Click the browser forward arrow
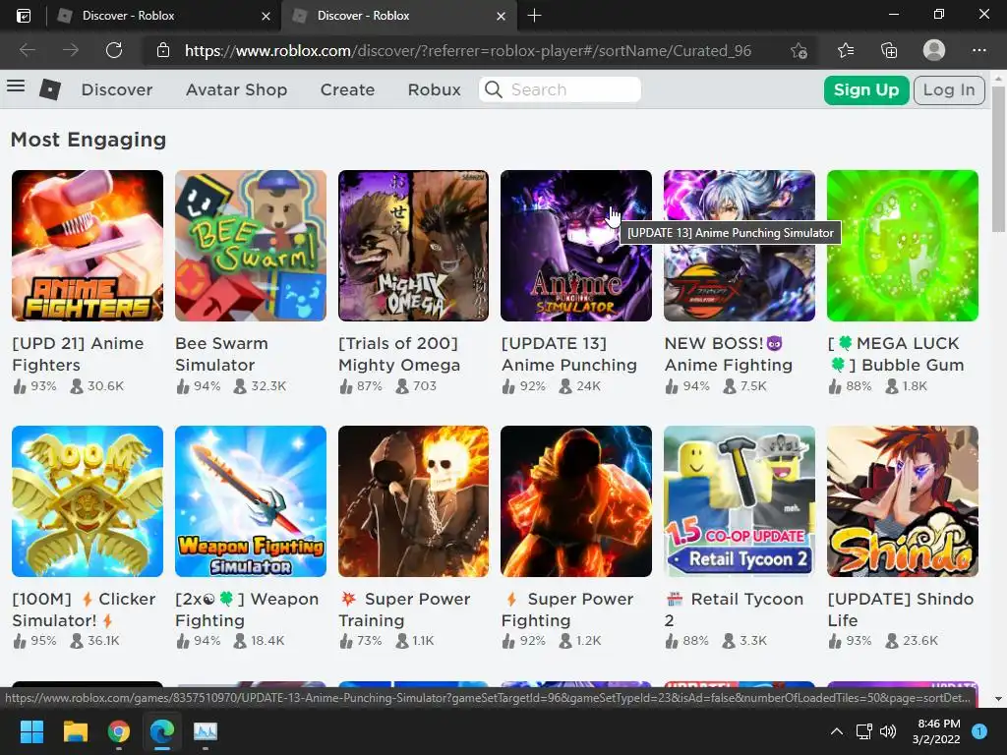 click(71, 50)
